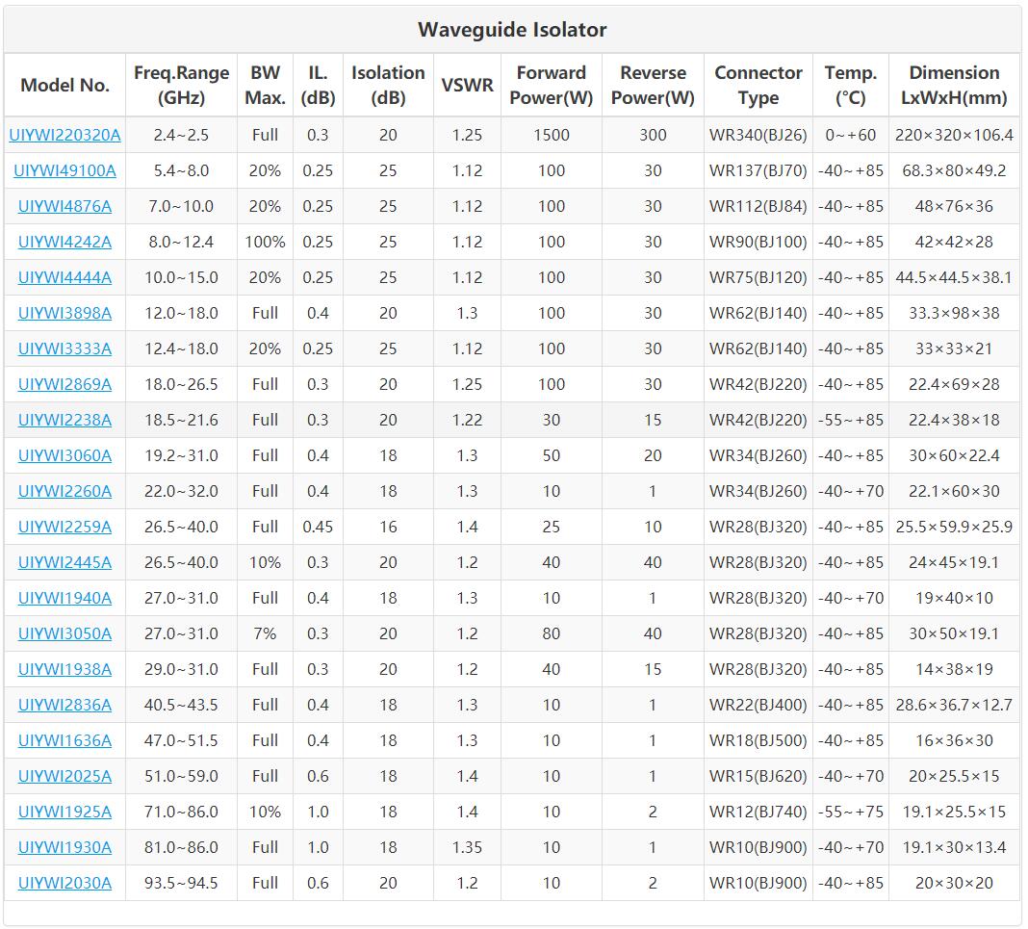The height and width of the screenshot is (929, 1028).
Task: Open the UIYWI220320A model link
Action: point(64,135)
